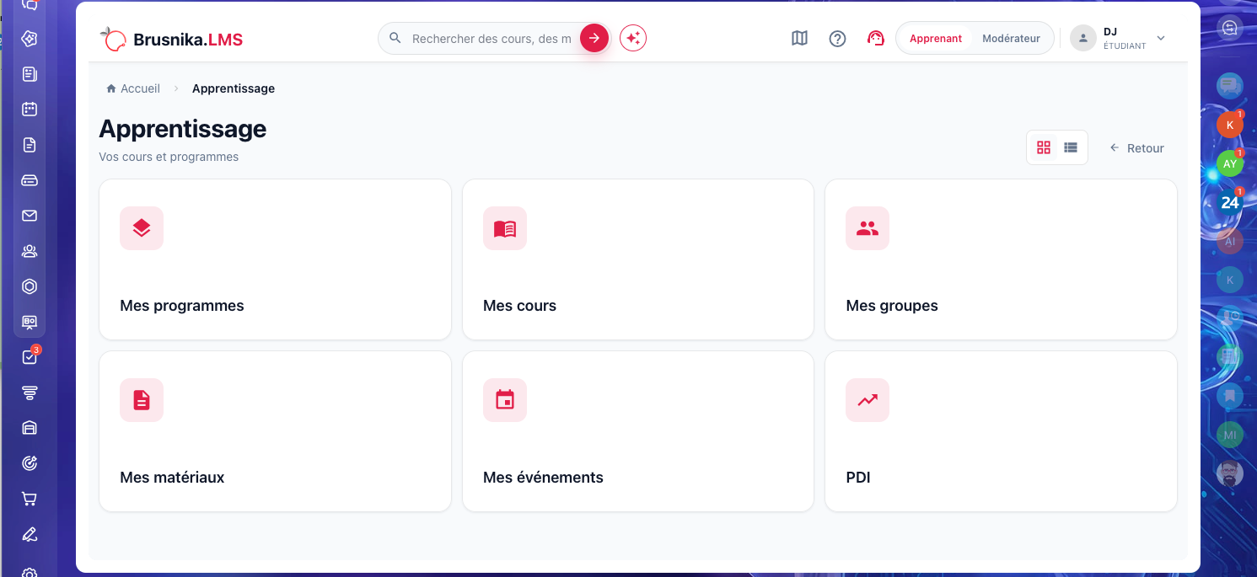Switch to list view layout
1257x577 pixels.
[x=1071, y=147]
